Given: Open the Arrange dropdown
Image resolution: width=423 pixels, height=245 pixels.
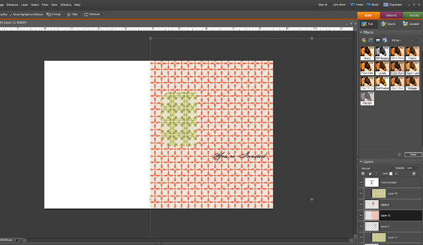Looking at the screenshot, I should click(x=54, y=15).
